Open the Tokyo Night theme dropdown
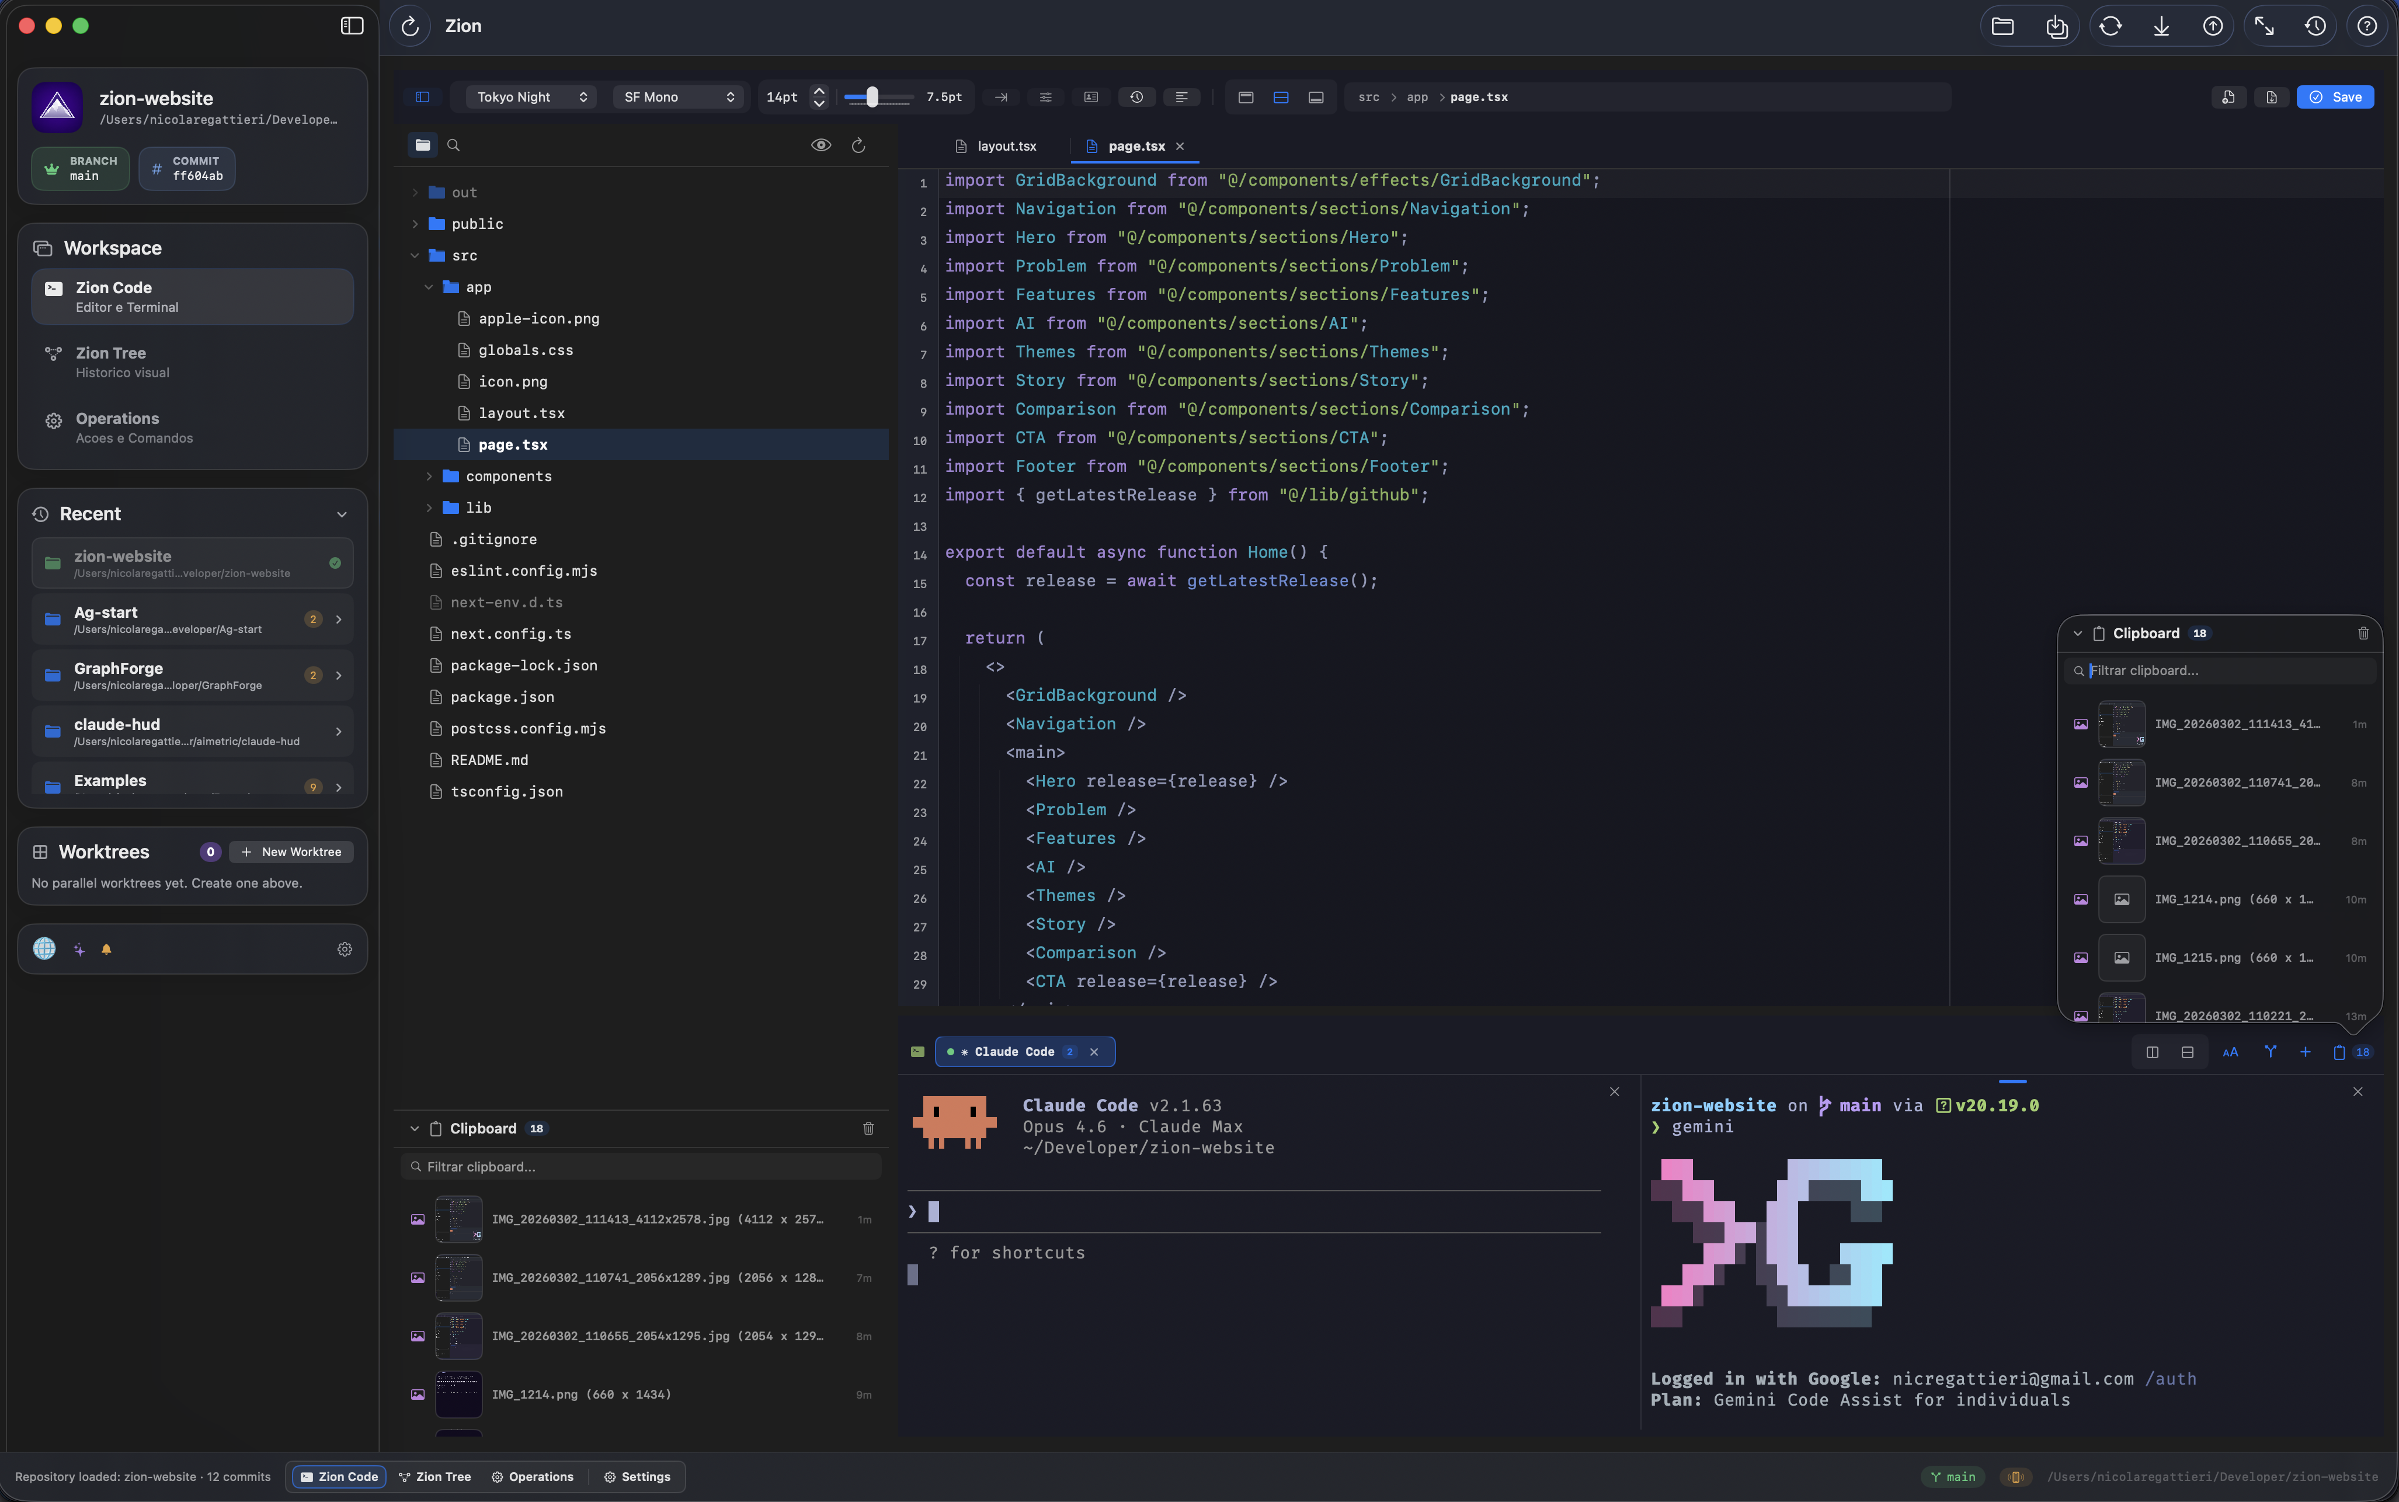This screenshot has height=1502, width=2399. coord(531,98)
